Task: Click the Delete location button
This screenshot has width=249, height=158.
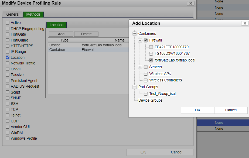Action: tap(86, 34)
